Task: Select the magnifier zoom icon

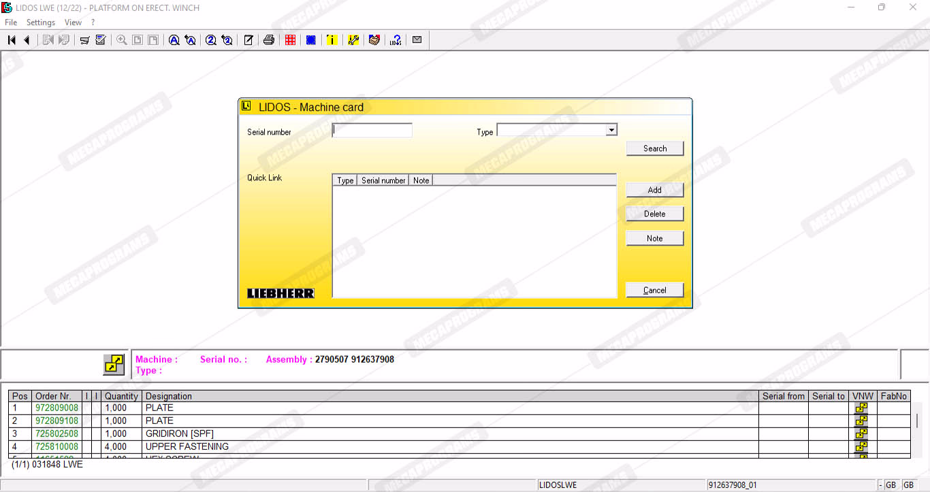Action: tap(122, 40)
